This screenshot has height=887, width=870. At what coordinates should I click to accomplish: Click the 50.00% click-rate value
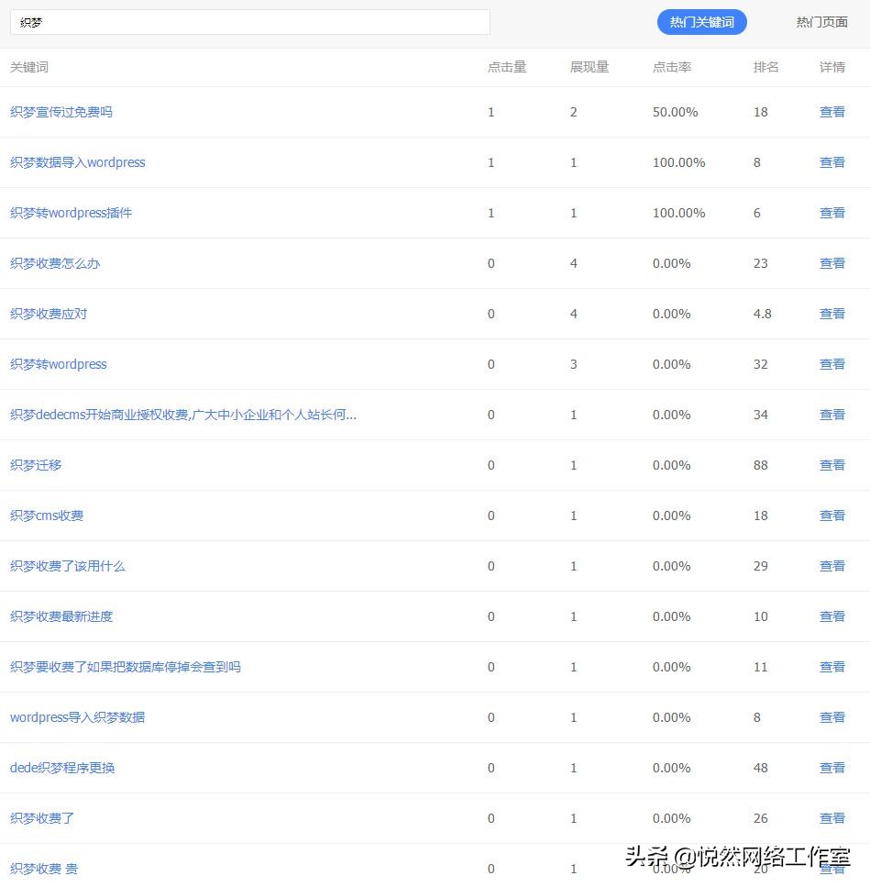pyautogui.click(x=675, y=112)
